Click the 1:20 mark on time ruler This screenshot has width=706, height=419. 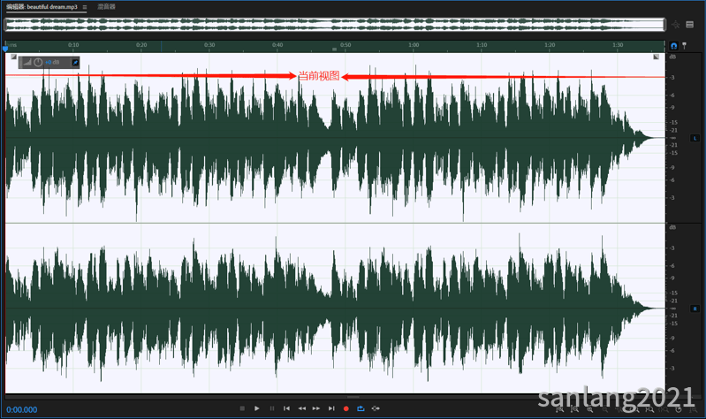click(550, 45)
